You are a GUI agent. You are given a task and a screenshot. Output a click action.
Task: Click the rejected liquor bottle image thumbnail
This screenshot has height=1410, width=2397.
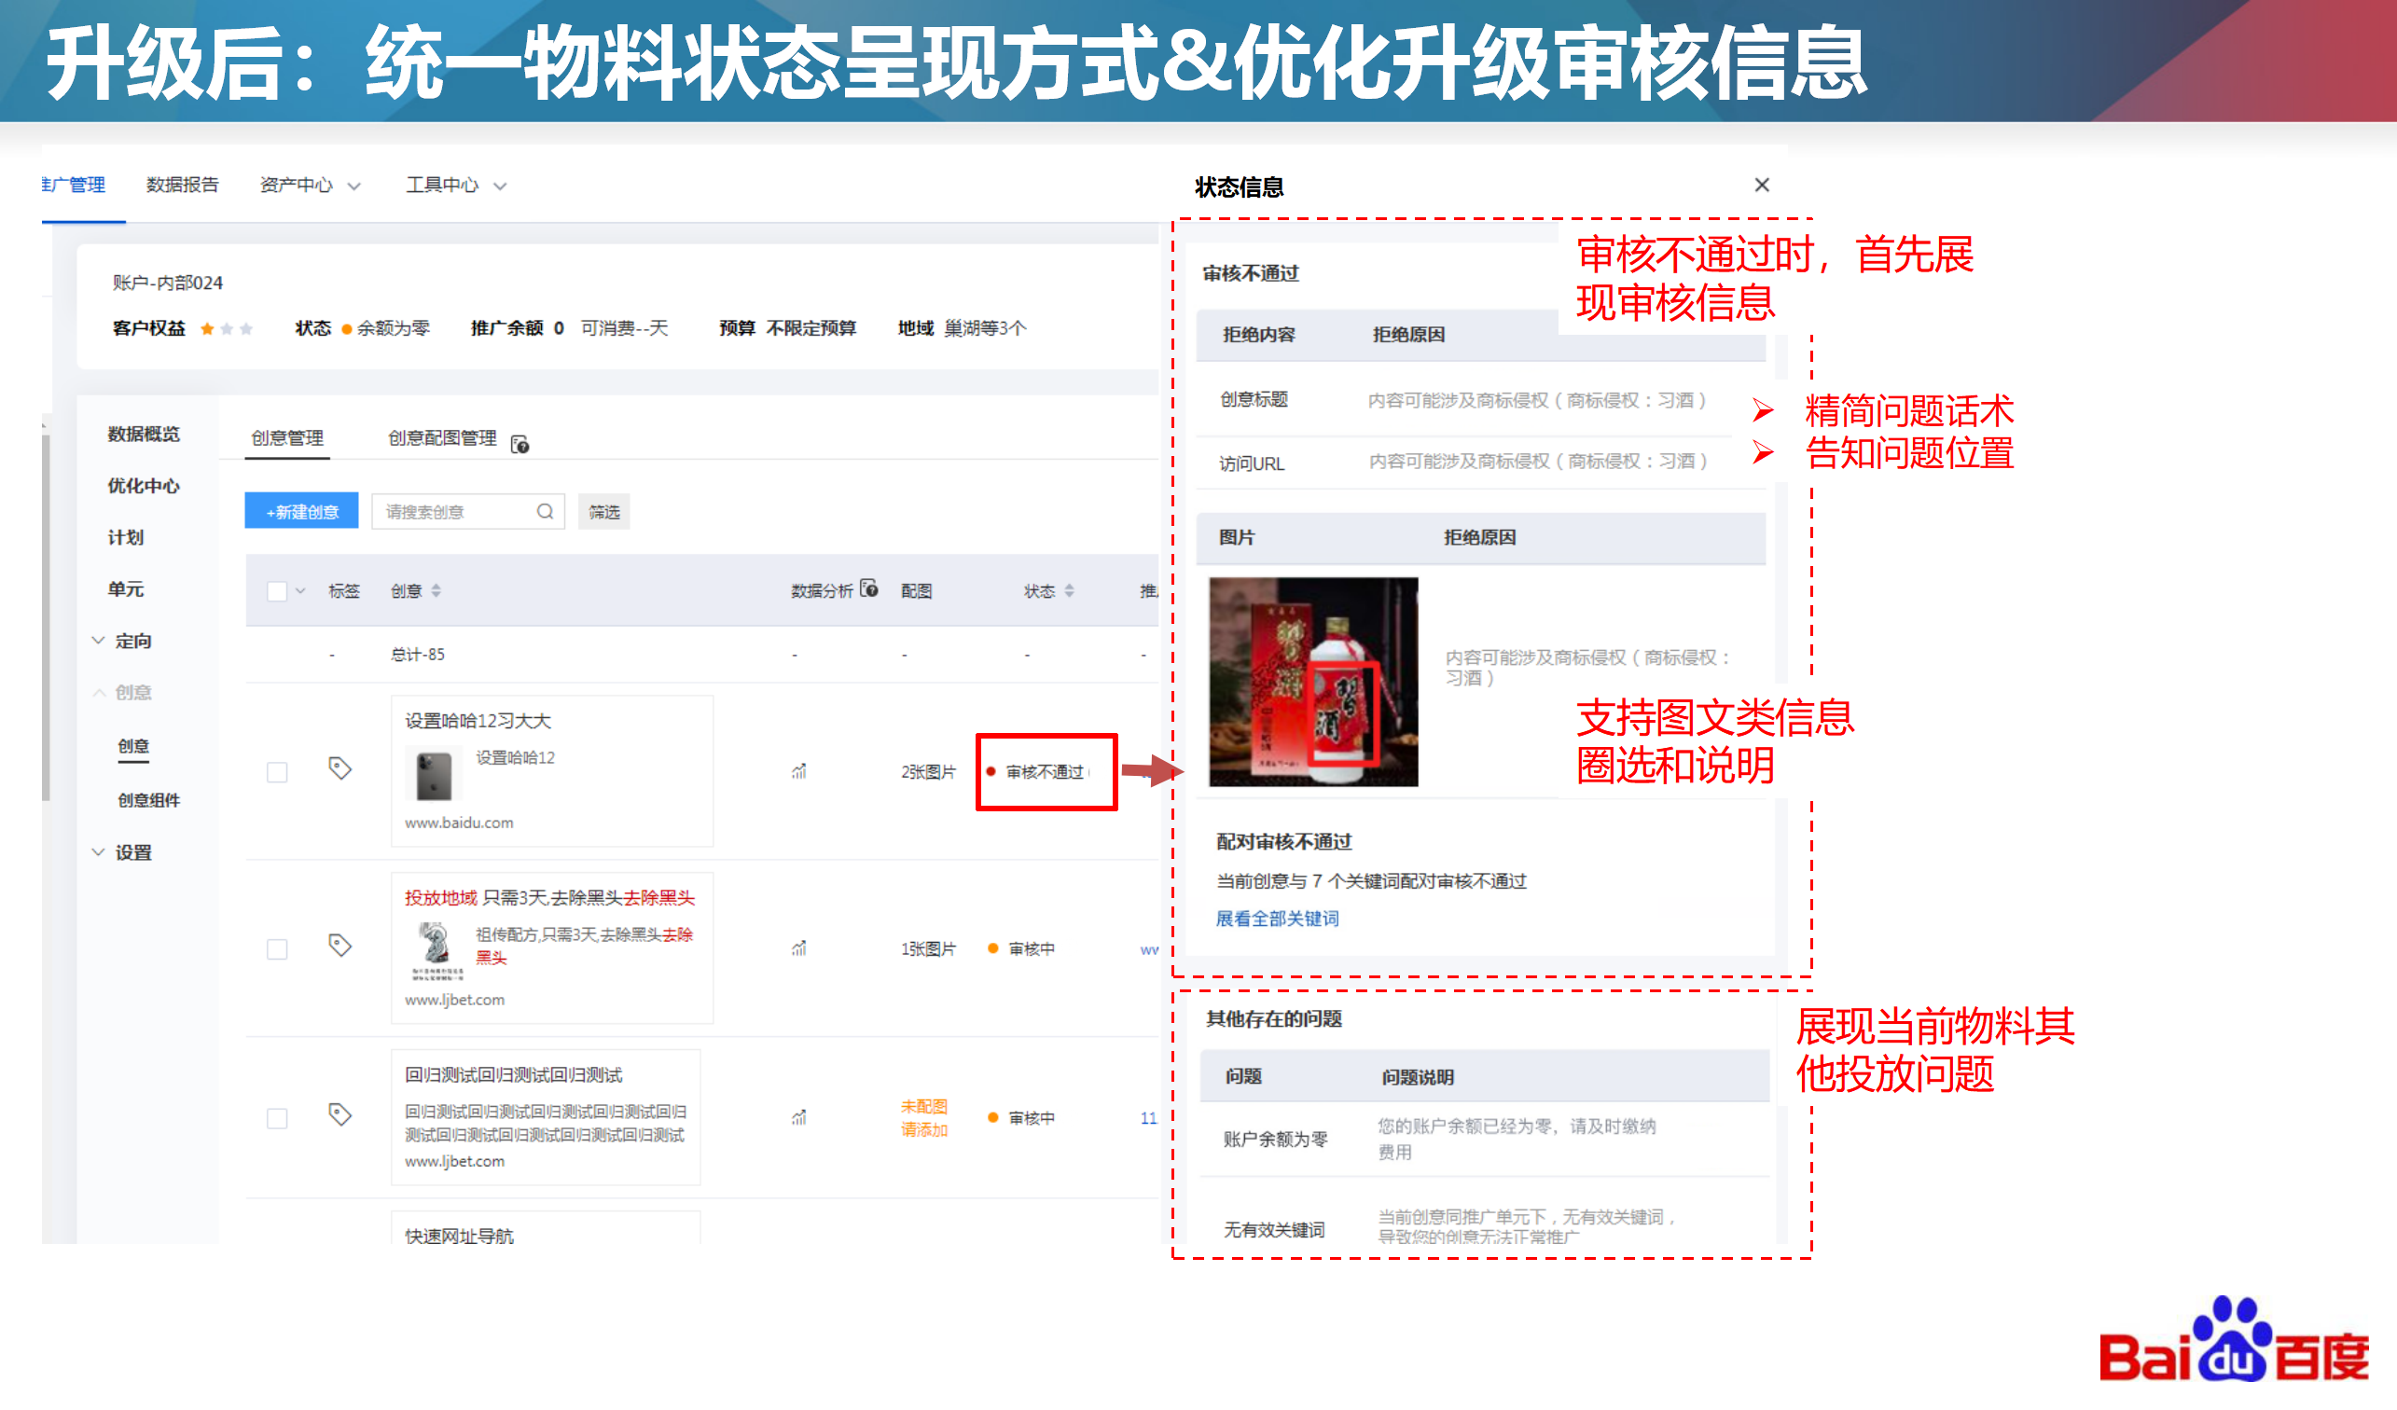tap(1312, 682)
